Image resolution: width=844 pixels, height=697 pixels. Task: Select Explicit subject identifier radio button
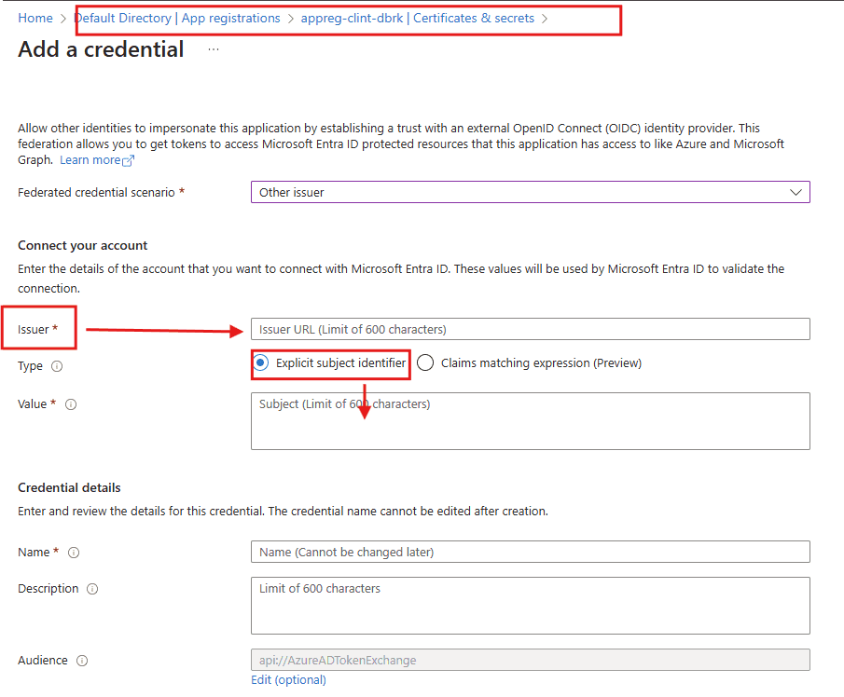pos(261,363)
